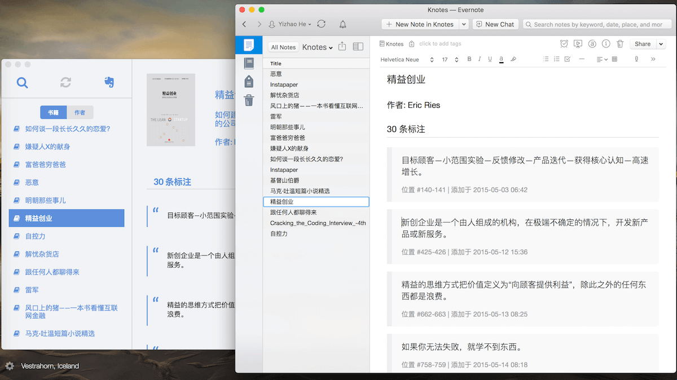This screenshot has width=677, height=380.
Task: Change the note list view layout
Action: click(358, 47)
